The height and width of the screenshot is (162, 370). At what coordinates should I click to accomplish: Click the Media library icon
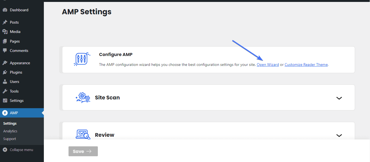5,32
